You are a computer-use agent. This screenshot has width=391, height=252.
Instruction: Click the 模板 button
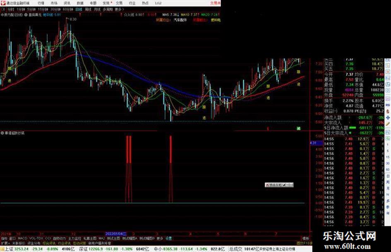(306, 238)
